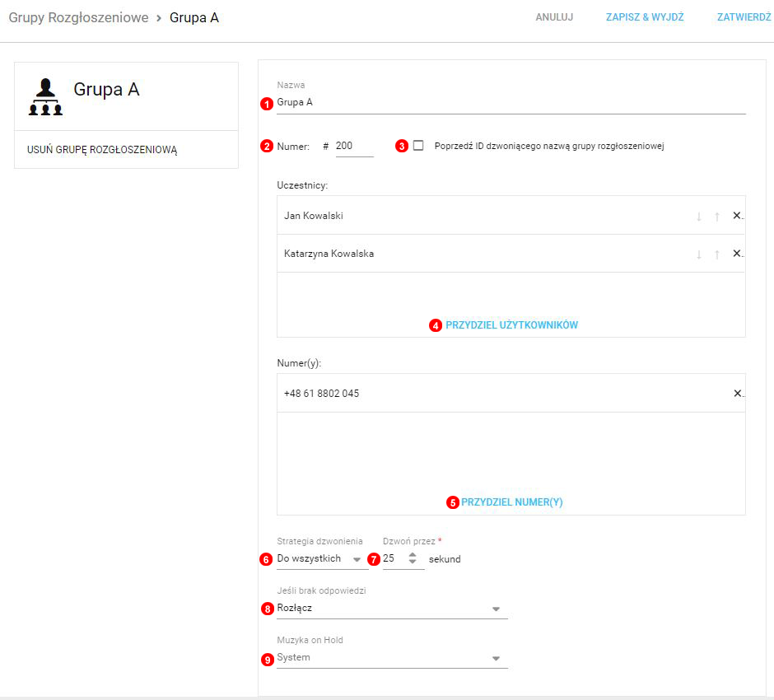Image resolution: width=774 pixels, height=700 pixels.
Task: Move Katarzyna Kowalska down with arrow
Action: point(699,254)
